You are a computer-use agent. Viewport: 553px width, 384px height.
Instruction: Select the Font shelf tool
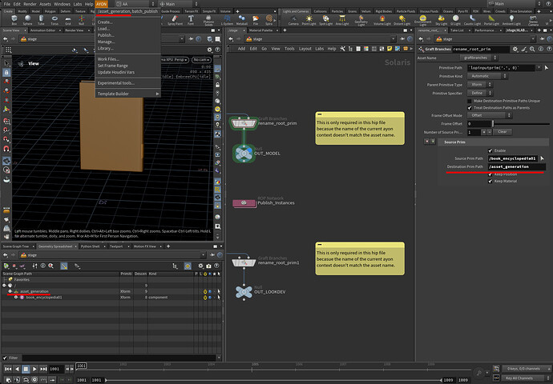coord(191,20)
